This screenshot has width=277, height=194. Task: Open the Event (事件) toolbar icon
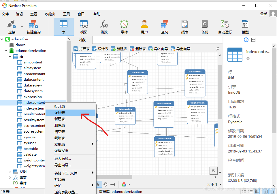tap(124, 27)
